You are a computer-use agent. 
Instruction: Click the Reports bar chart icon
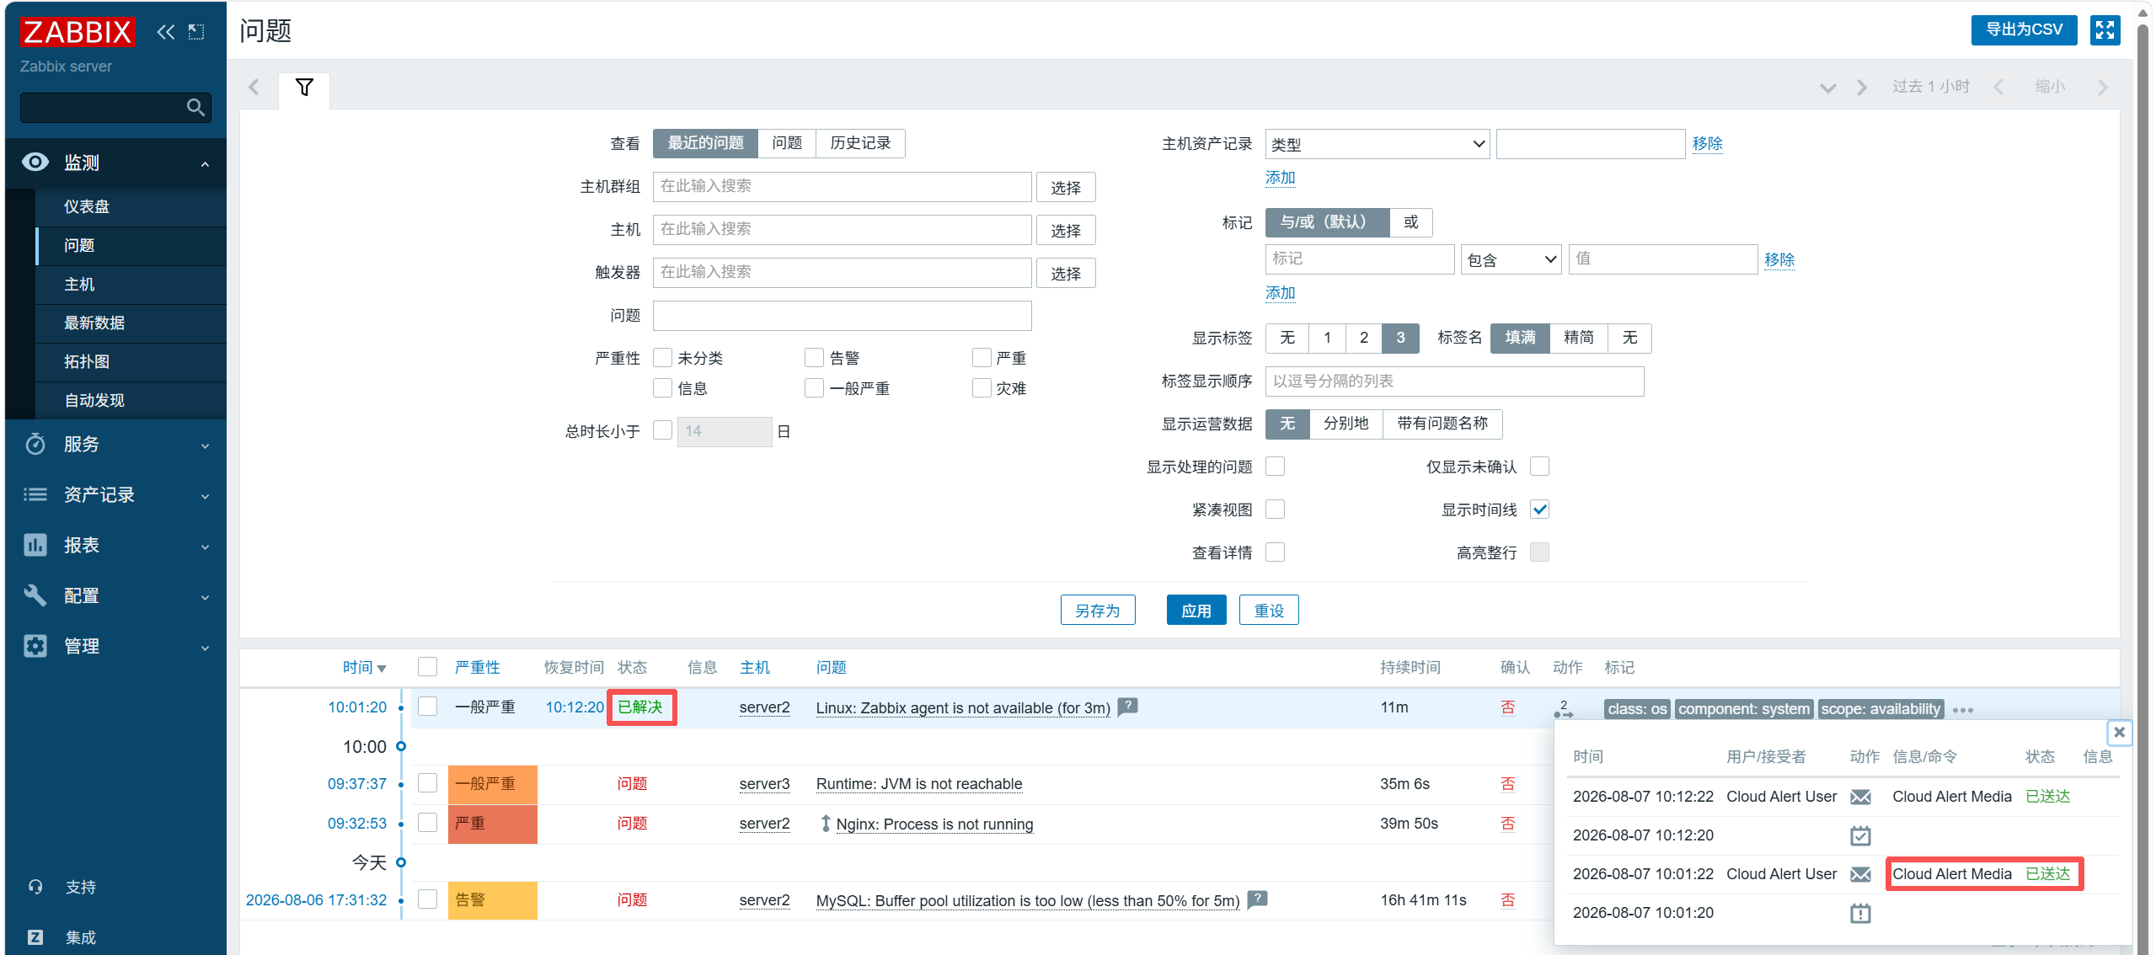point(35,545)
